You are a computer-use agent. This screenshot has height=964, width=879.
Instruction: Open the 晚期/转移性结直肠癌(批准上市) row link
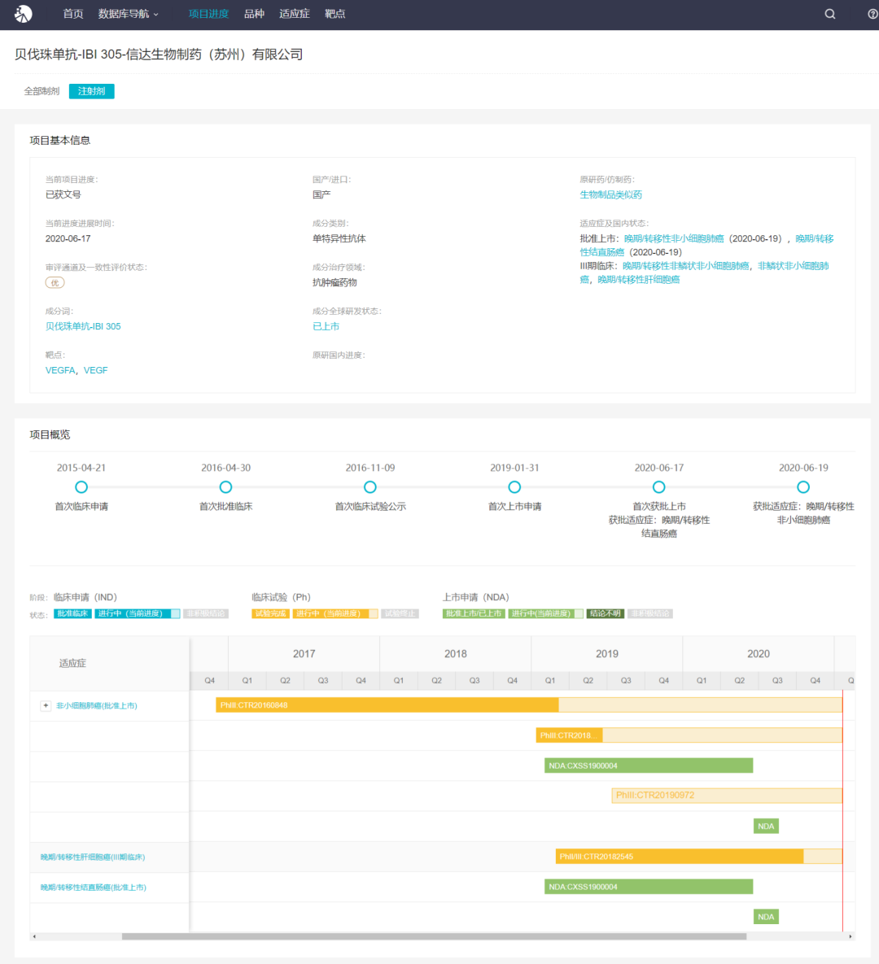[94, 888]
